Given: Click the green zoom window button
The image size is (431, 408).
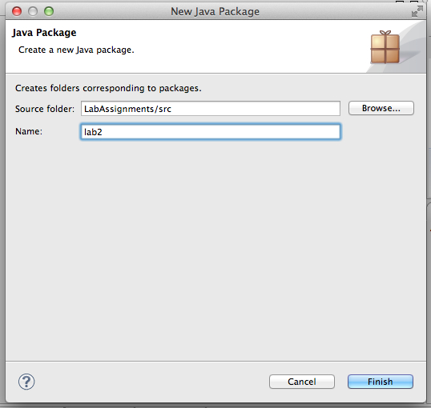Looking at the screenshot, I should 49,11.
